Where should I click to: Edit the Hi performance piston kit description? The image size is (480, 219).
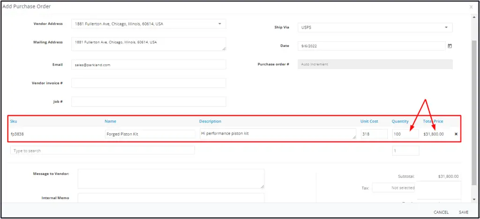278,134
